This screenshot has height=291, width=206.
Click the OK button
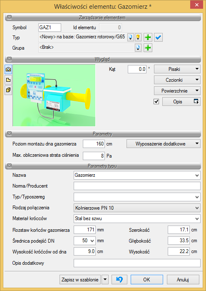click(x=147, y=279)
